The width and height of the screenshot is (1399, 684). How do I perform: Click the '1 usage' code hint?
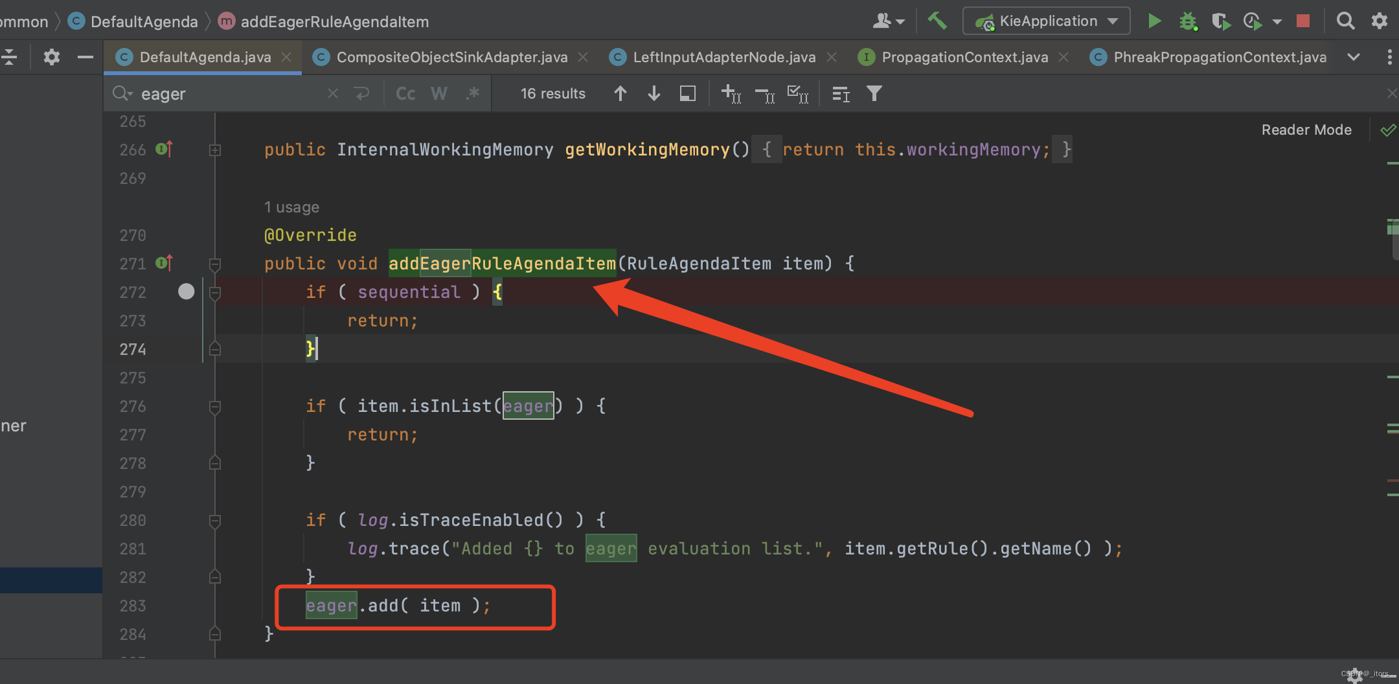click(x=291, y=207)
